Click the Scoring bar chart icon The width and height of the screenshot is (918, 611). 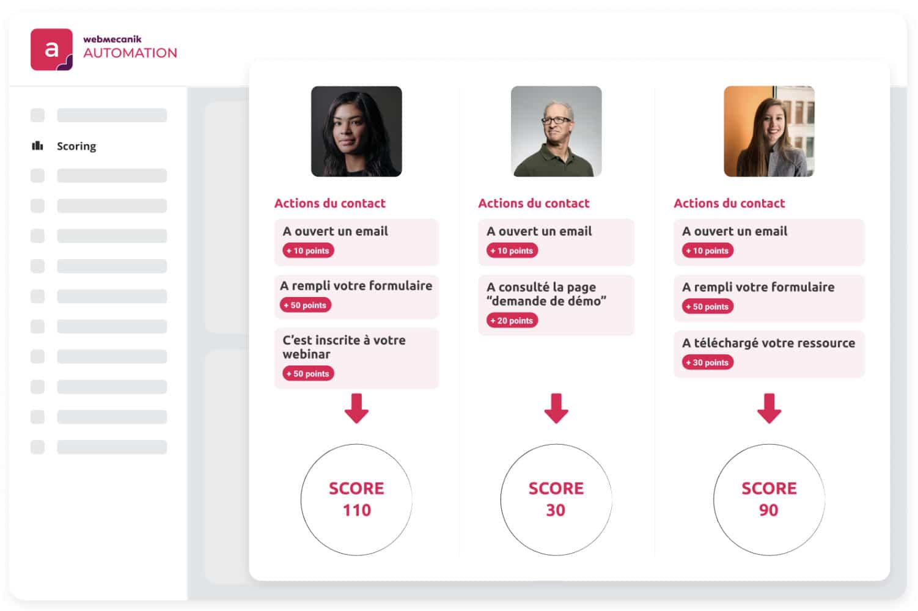click(38, 146)
